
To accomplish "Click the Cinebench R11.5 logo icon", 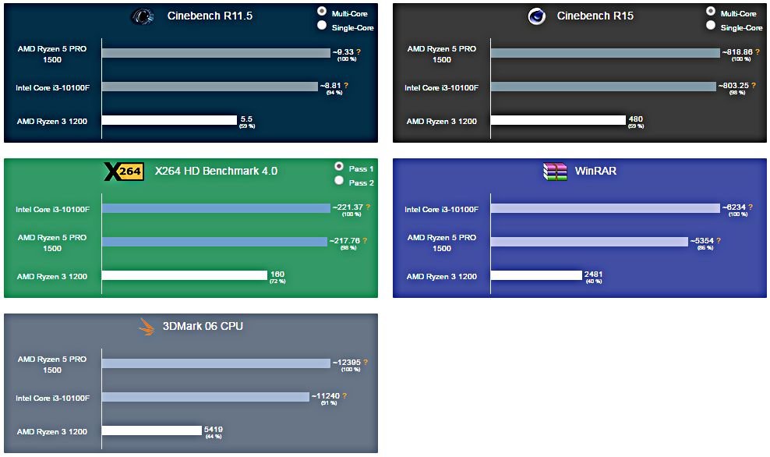I will [143, 16].
